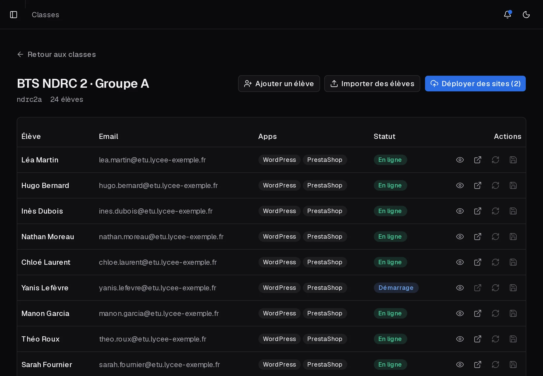This screenshot has width=543, height=376.
Task: Click WordPress tag in Léa Martin row
Action: pos(279,160)
